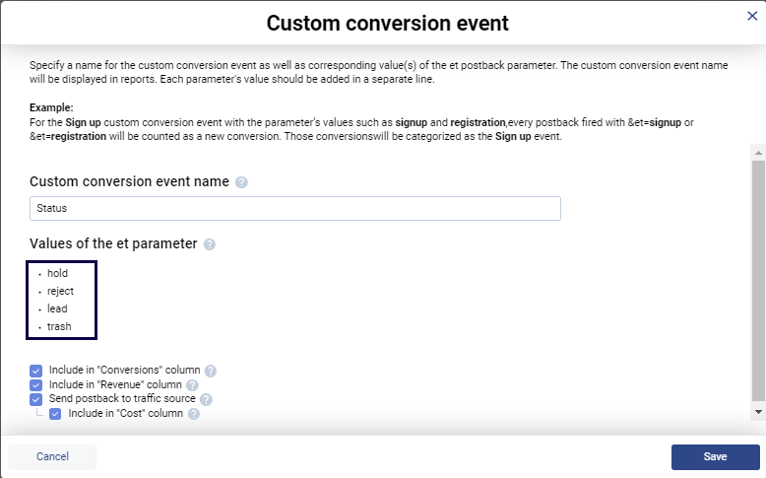The height and width of the screenshot is (478, 766).
Task: Click help icon next to Custom conversion event name
Action: click(241, 182)
